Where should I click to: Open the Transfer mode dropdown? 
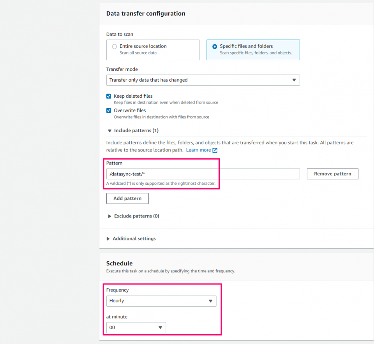pos(203,80)
